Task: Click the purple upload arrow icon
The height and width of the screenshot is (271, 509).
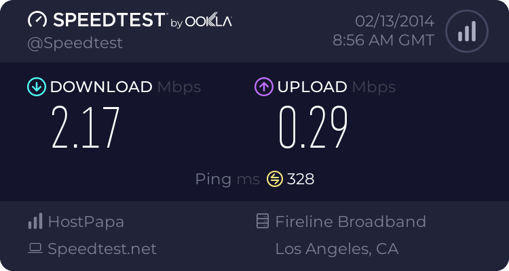Action: (x=263, y=87)
